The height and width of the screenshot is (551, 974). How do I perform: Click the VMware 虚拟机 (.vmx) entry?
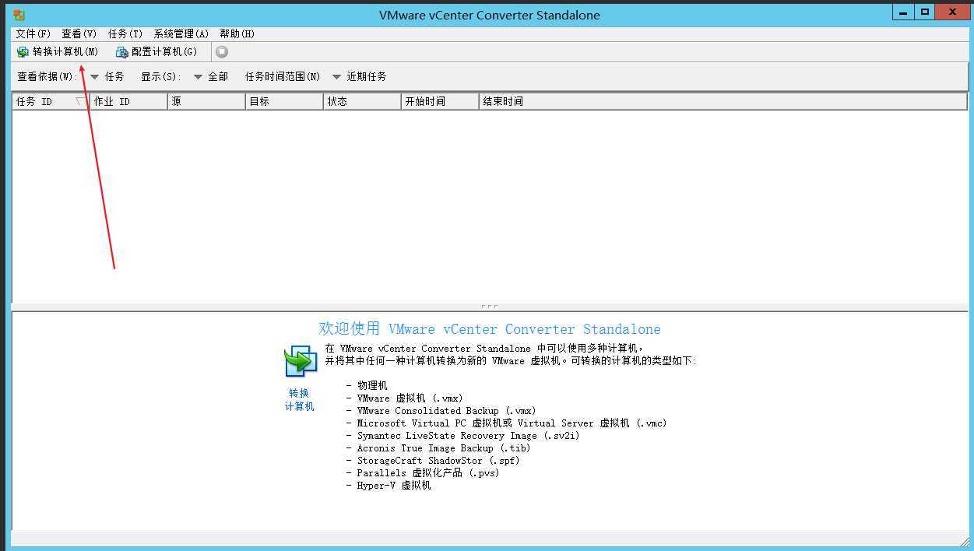coord(410,398)
